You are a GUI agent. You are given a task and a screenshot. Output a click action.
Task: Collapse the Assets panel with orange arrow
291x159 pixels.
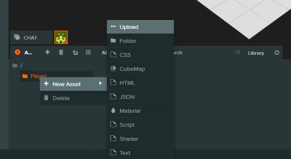[x=17, y=52]
